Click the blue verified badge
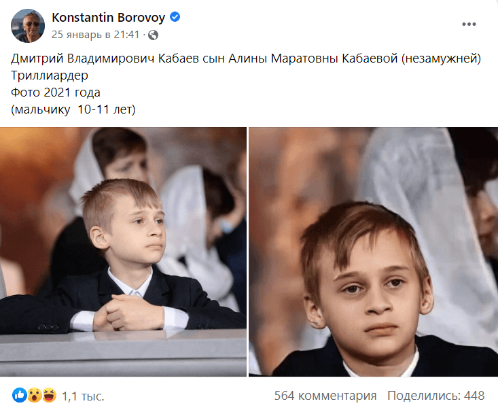Image resolution: width=498 pixels, height=410 pixels. tap(175, 17)
